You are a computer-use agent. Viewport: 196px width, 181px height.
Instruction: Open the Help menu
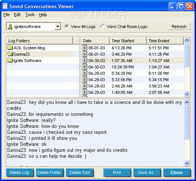(43, 15)
